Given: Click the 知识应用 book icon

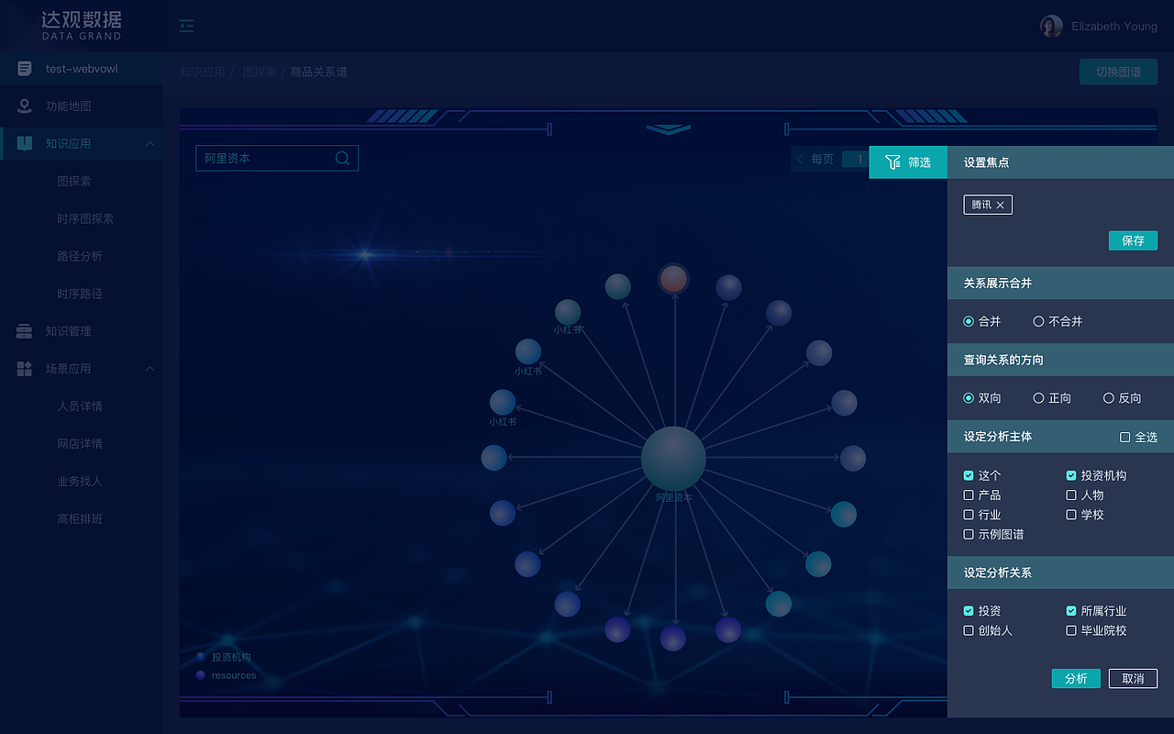Looking at the screenshot, I should [x=23, y=144].
